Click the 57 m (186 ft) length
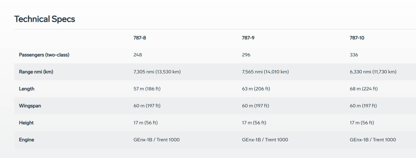 (147, 89)
